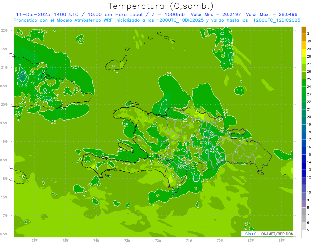Select the purple swatch between 10 and 11
Viewport: 316px width, 244px height.
click(304, 188)
